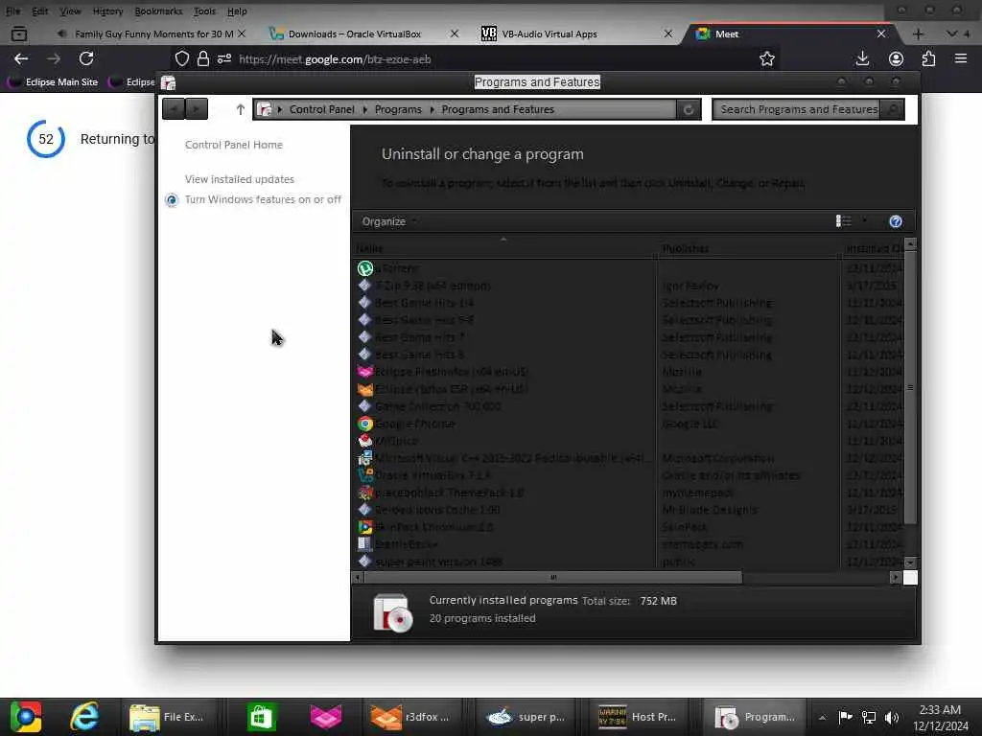Screen dimensions: 982x736
Task: Click scroll down arrow of the program list
Action: point(911,562)
